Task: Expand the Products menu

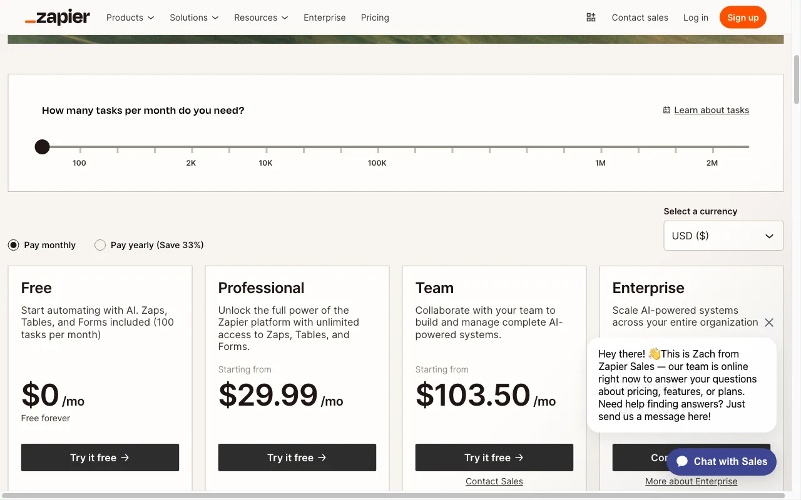Action: (x=130, y=17)
